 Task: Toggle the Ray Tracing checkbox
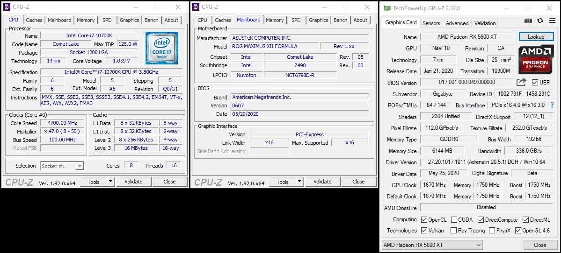[x=453, y=231]
